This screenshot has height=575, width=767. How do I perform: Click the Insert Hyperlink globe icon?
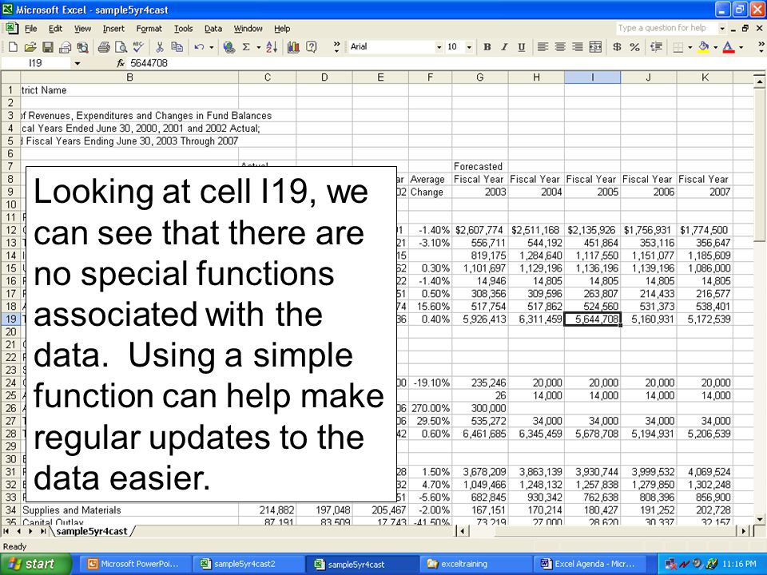point(229,47)
